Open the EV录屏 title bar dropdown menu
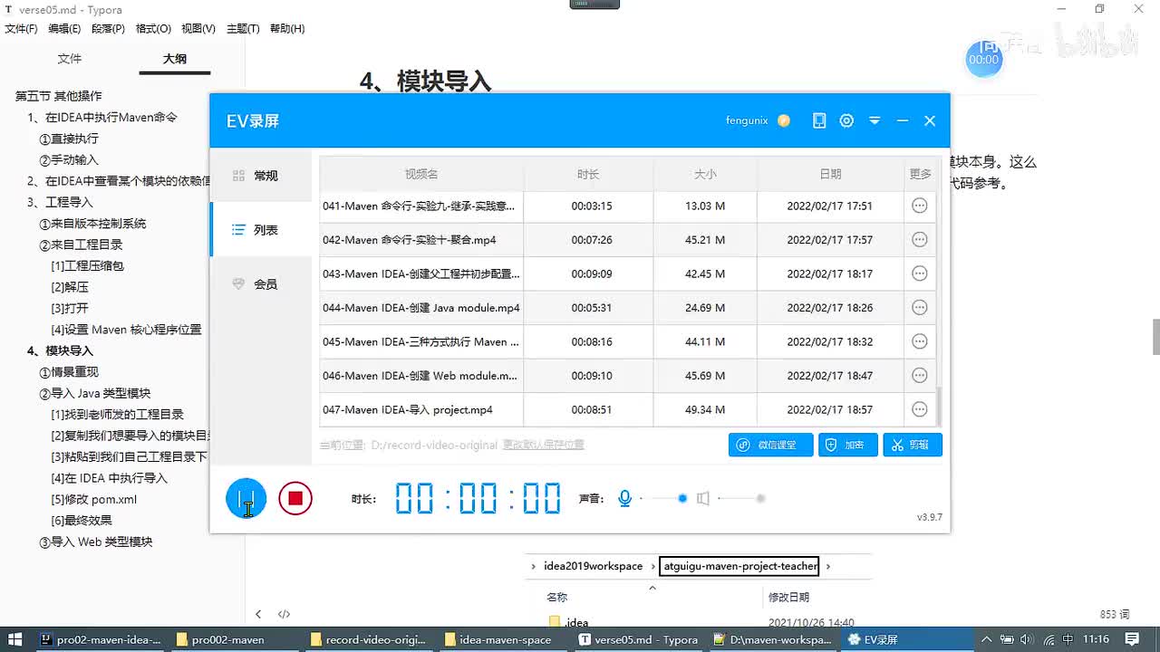The image size is (1160, 652). pos(875,120)
